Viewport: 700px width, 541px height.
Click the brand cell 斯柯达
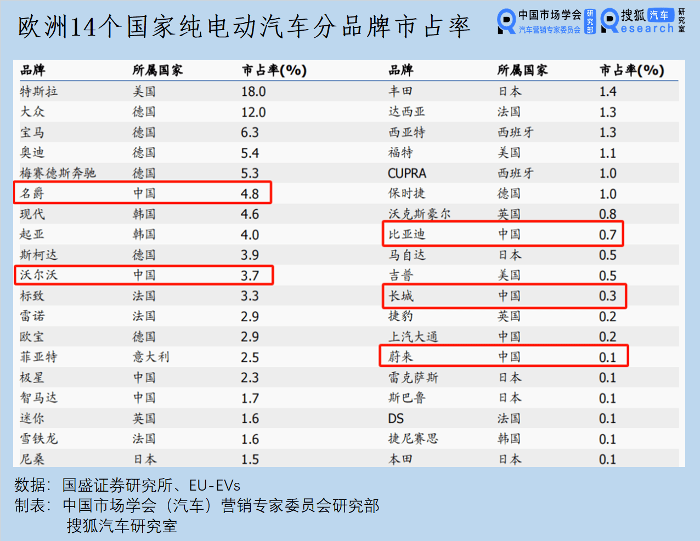coord(39,255)
